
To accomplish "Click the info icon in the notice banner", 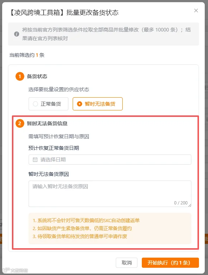I will (17, 34).
